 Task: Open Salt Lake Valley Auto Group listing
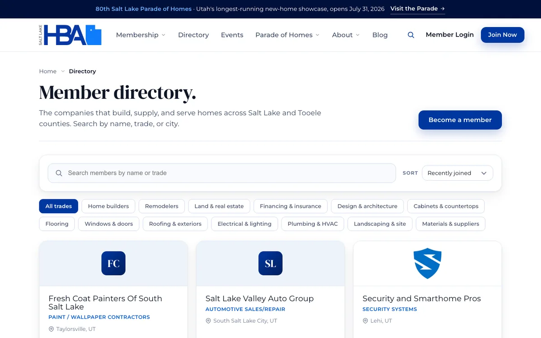pos(259,298)
